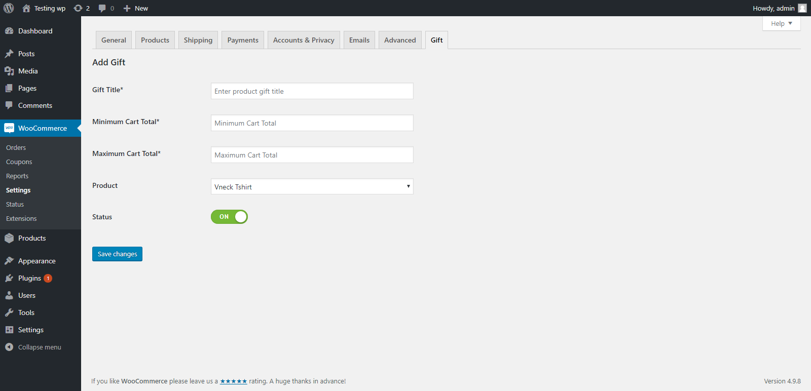This screenshot has width=811, height=391.
Task: Click the Products box icon in sidebar
Action: pyautogui.click(x=9, y=238)
